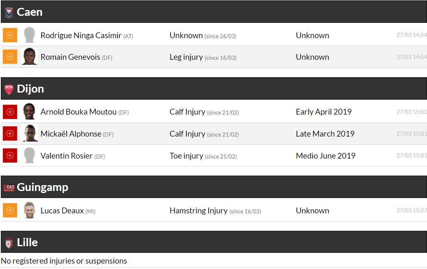427x269 pixels.
Task: Click red injury icon beside Arnold Bouka Moutou
Action: pyautogui.click(x=10, y=112)
